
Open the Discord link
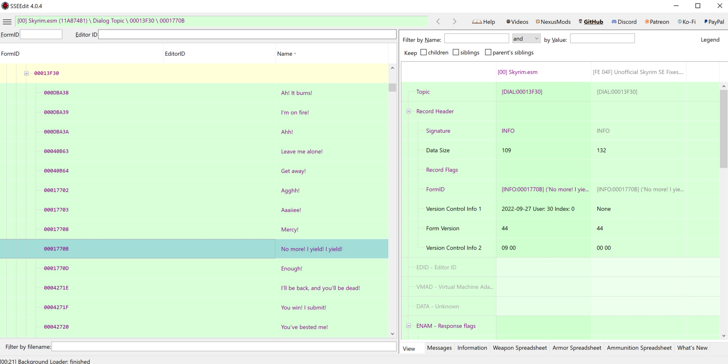tap(624, 22)
